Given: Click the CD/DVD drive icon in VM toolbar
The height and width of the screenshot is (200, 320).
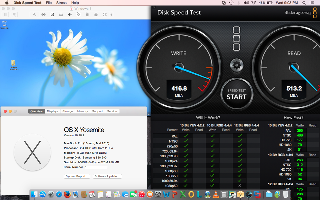Looking at the screenshot, I should [x=61, y=14].
